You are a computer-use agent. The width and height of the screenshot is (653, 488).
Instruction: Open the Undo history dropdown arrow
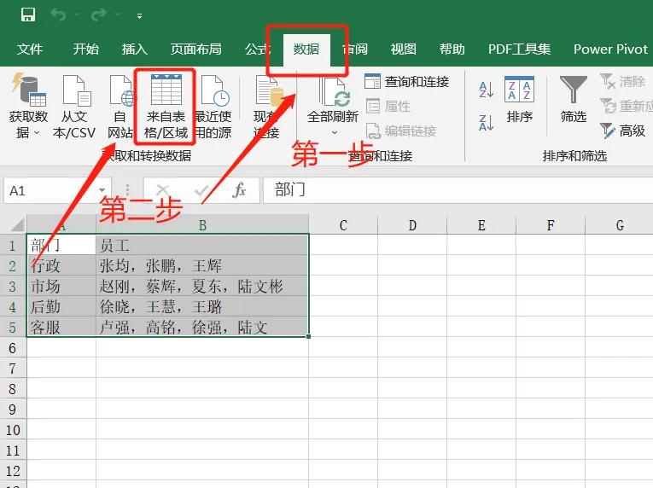77,15
